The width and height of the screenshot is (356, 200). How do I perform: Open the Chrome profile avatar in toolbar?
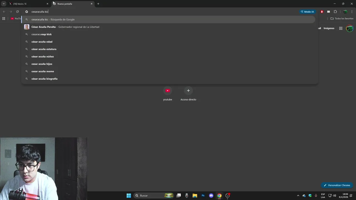(x=345, y=12)
